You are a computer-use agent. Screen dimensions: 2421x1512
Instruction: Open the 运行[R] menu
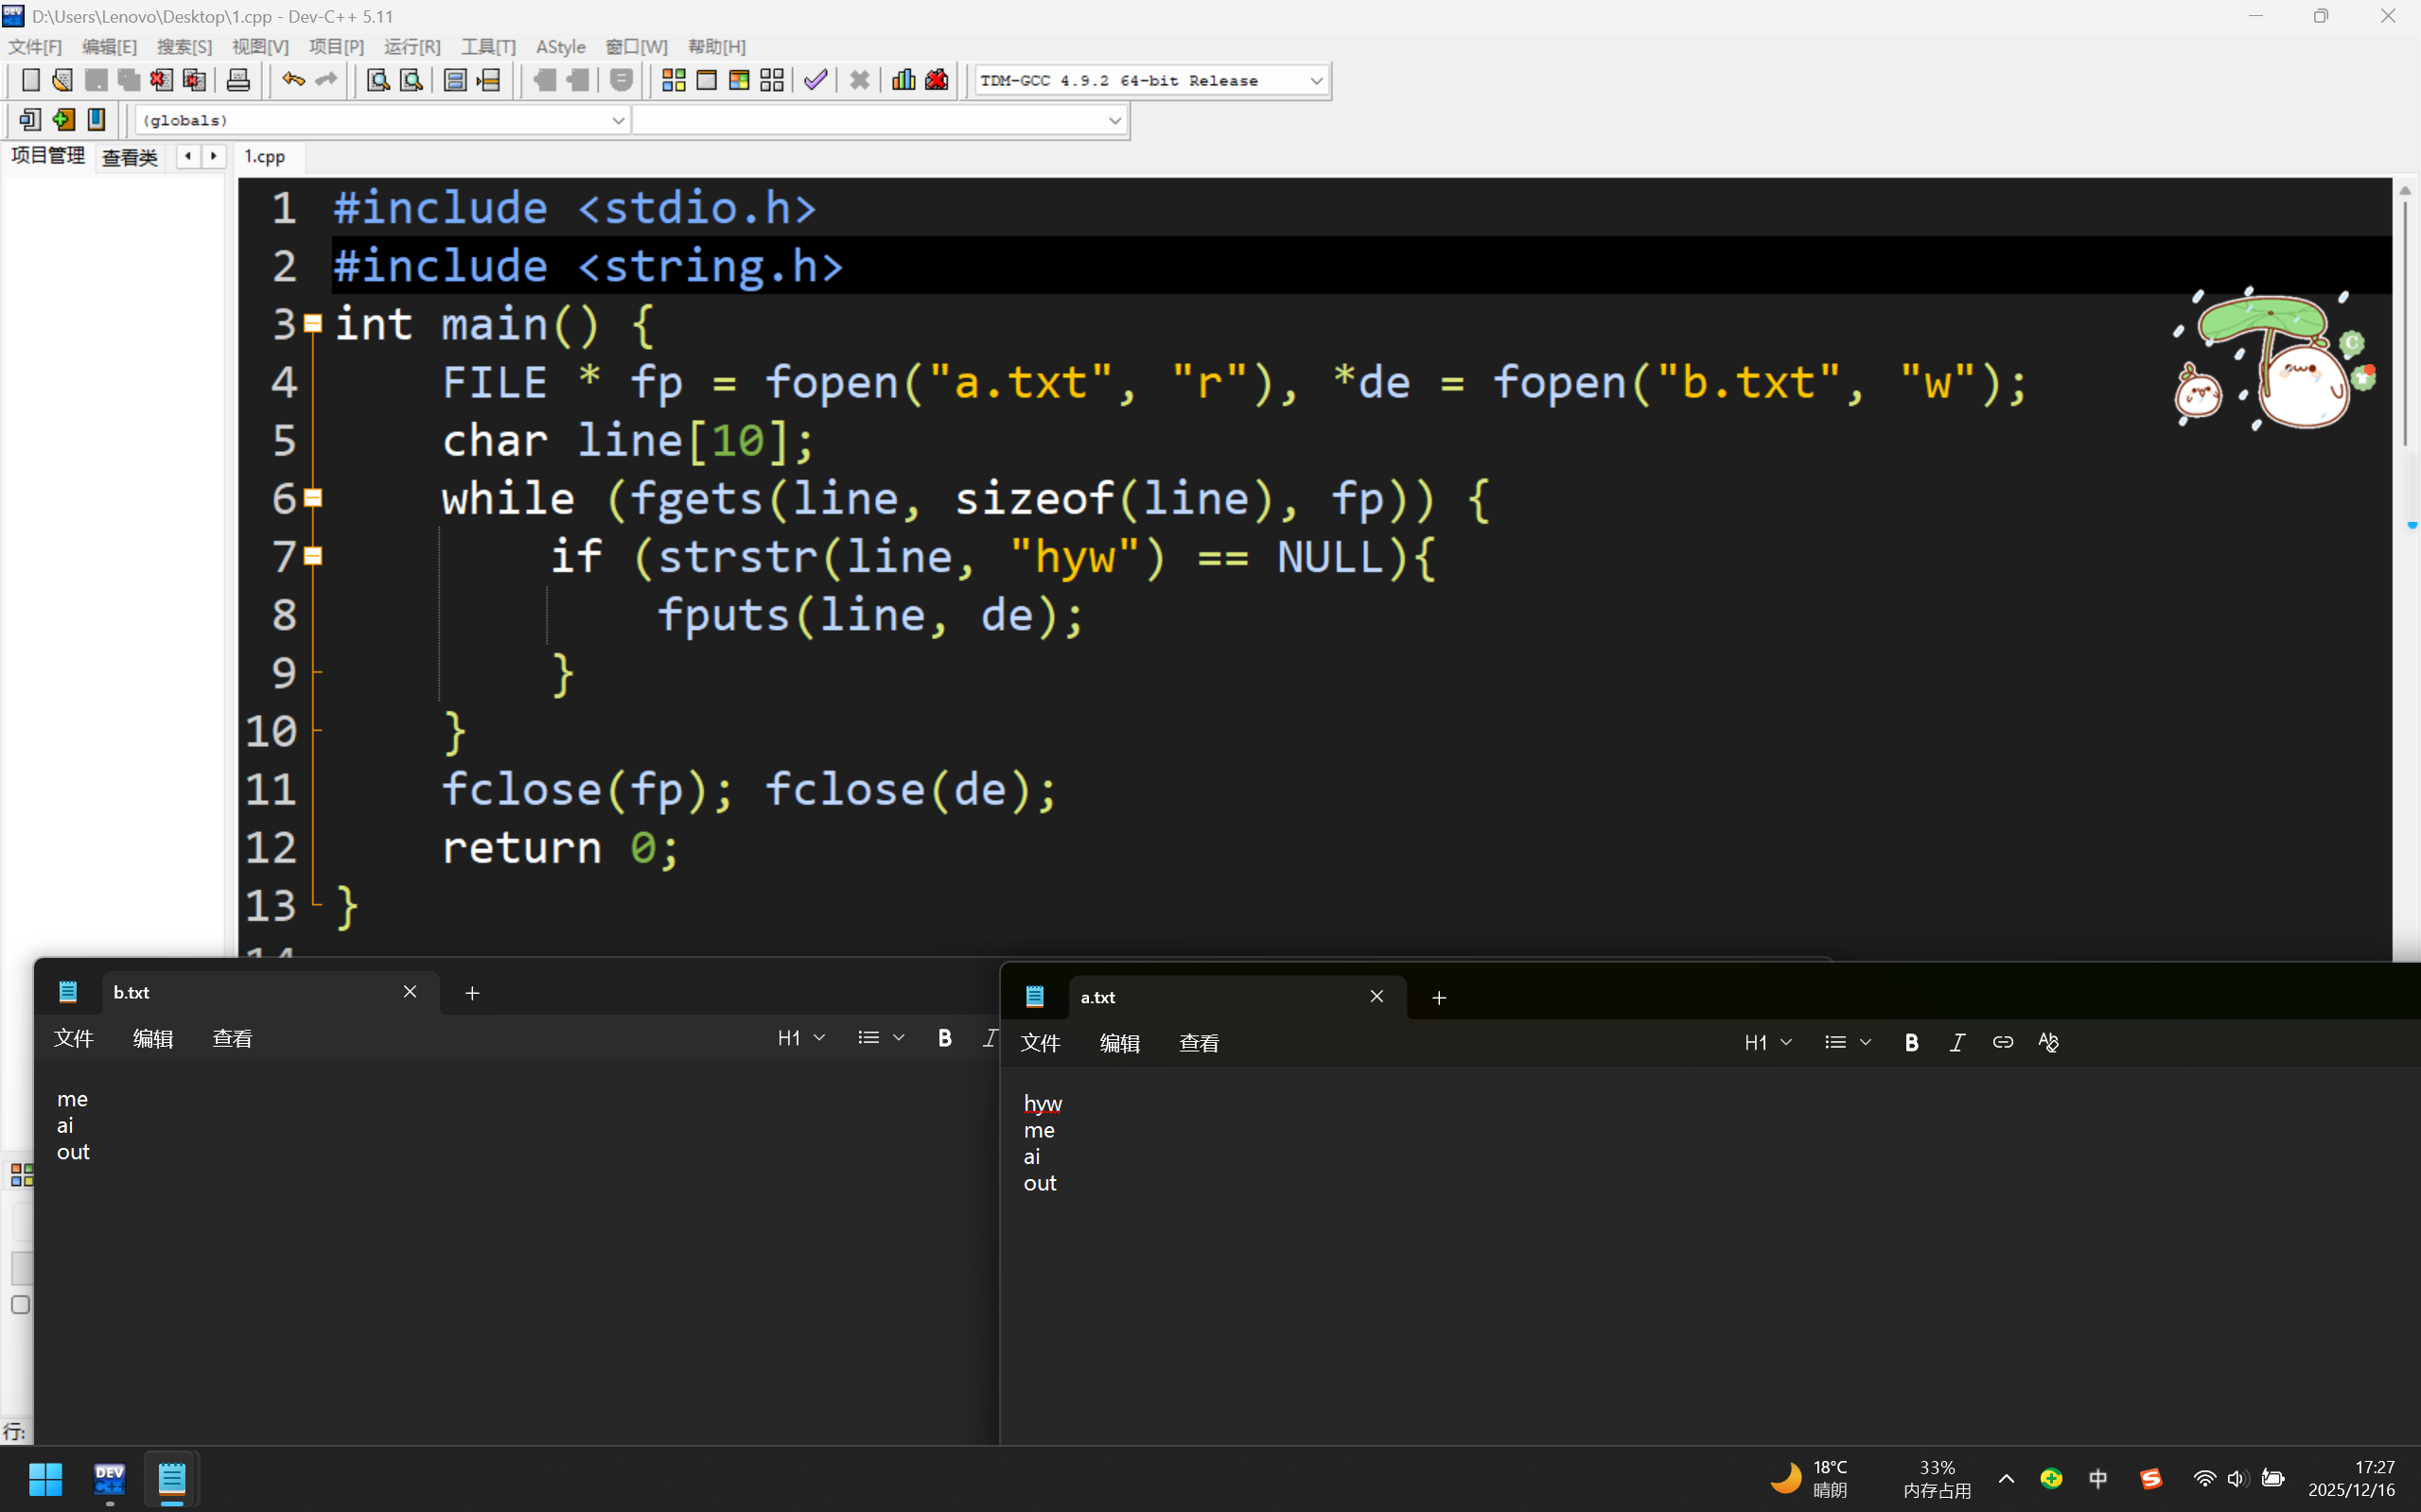pos(412,47)
